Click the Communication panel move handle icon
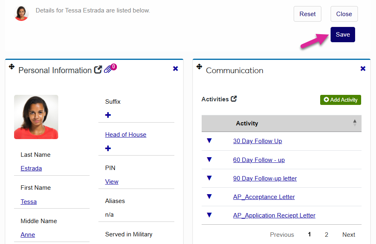376x244 pixels. (199, 67)
